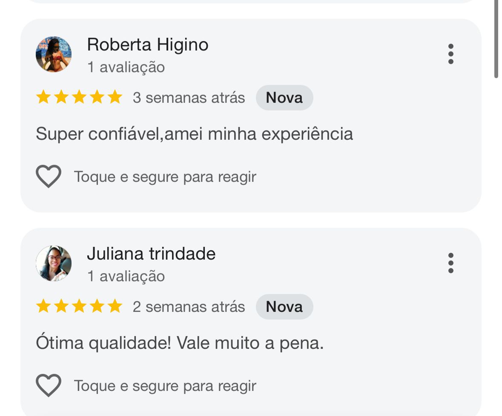Open options menu for Roberta Higino's review
The image size is (502, 416).
click(x=450, y=54)
